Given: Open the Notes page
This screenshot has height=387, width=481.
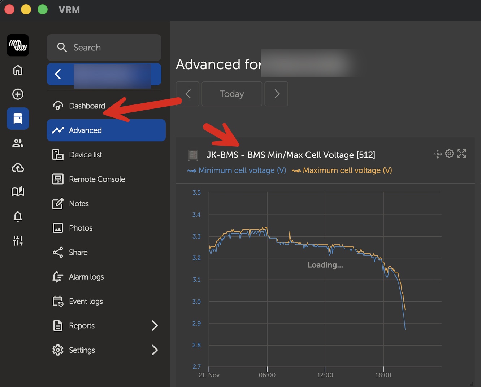Looking at the screenshot, I should pos(106,204).
